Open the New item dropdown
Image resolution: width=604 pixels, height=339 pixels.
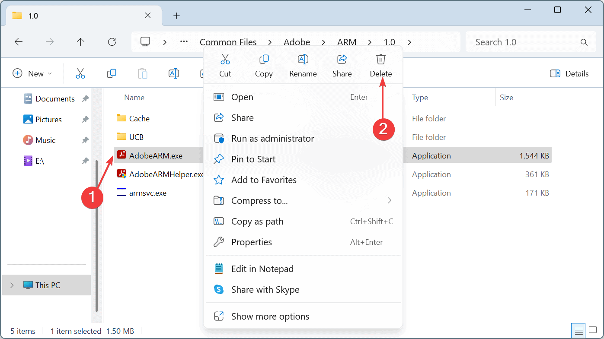[32, 73]
